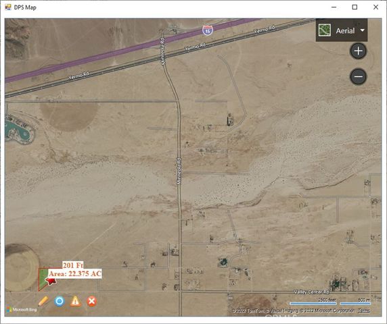Click the Interstate 15 shield icon
The image size is (387, 324).
pos(208,30)
